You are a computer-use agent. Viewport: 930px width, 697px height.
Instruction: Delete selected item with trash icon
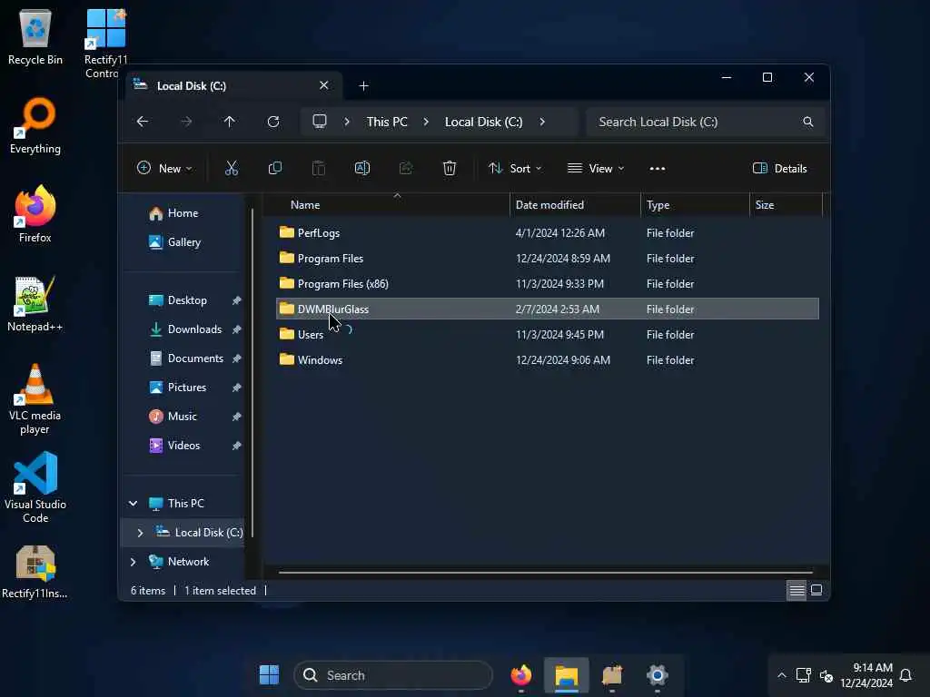pyautogui.click(x=450, y=168)
